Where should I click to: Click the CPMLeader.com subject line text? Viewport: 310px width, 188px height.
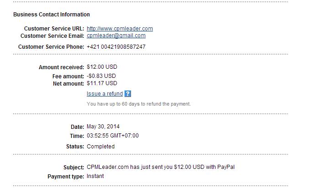tap(161, 167)
